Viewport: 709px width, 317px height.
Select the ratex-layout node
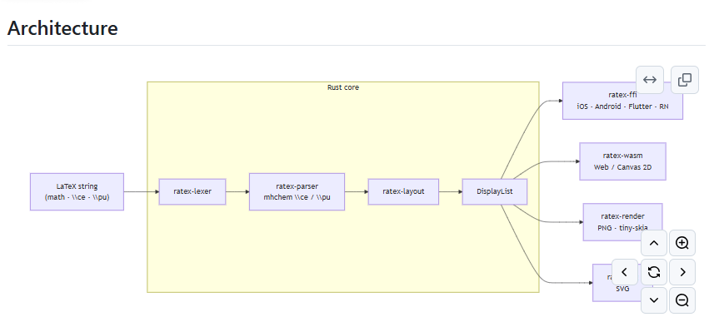[x=403, y=191]
